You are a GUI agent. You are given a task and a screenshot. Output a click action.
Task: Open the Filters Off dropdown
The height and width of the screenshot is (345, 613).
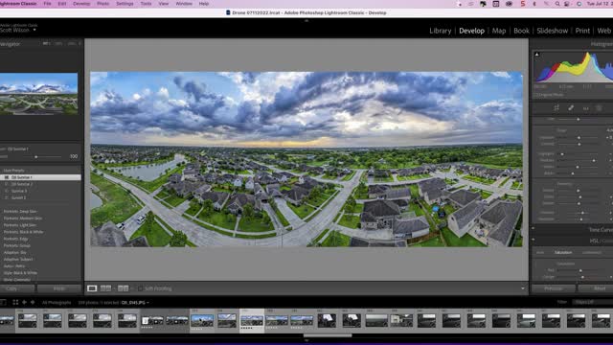click(593, 302)
